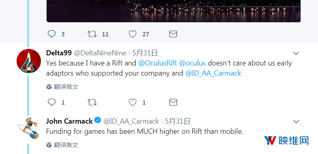Image resolution: width=318 pixels, height=154 pixels.
Task: Open the @oculus mention link
Action: click(192, 63)
